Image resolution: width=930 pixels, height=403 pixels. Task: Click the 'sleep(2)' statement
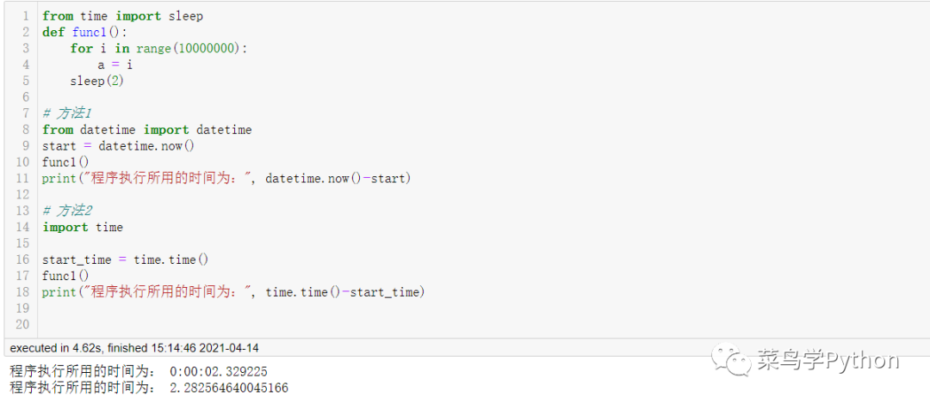(97, 81)
